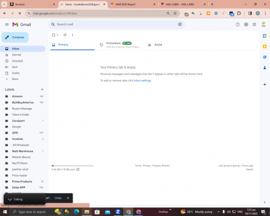The image size is (270, 216).
Task: Open Zoom from the taskbar
Action: (118, 212)
